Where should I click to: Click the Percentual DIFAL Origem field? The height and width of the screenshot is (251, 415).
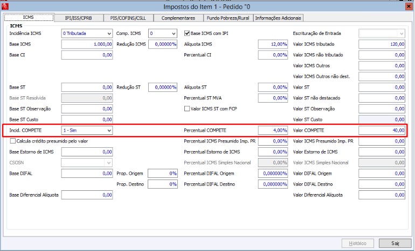[273, 174]
